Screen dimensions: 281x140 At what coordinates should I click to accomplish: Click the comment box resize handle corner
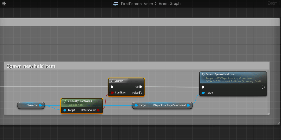268,113
